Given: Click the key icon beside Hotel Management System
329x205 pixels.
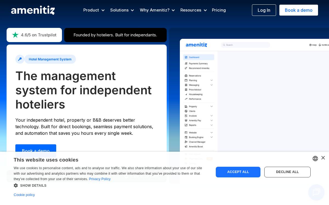Looking at the screenshot, I should point(20,59).
